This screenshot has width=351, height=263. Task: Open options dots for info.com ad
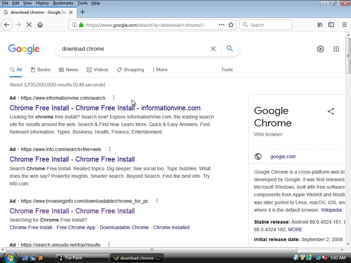click(x=109, y=149)
